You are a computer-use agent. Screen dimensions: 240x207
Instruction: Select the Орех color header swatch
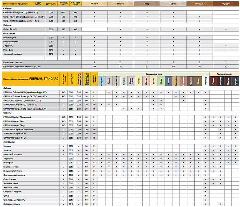tap(173, 4)
